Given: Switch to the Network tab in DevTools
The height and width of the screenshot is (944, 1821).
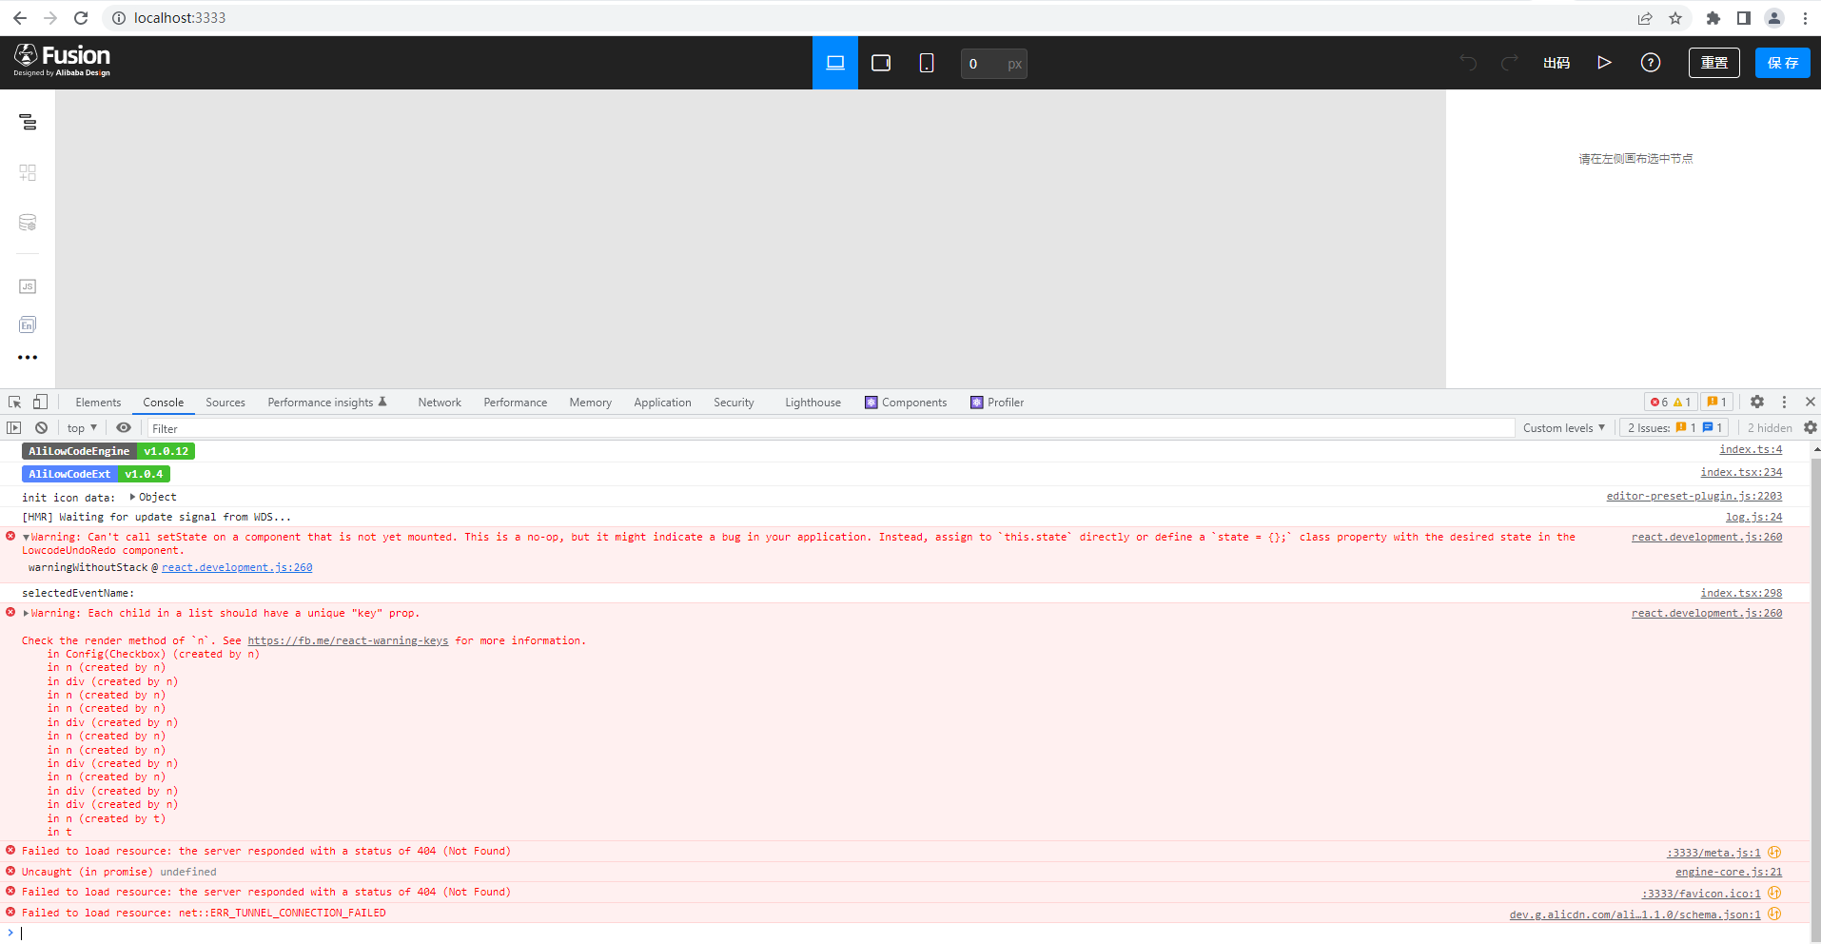Looking at the screenshot, I should (439, 402).
